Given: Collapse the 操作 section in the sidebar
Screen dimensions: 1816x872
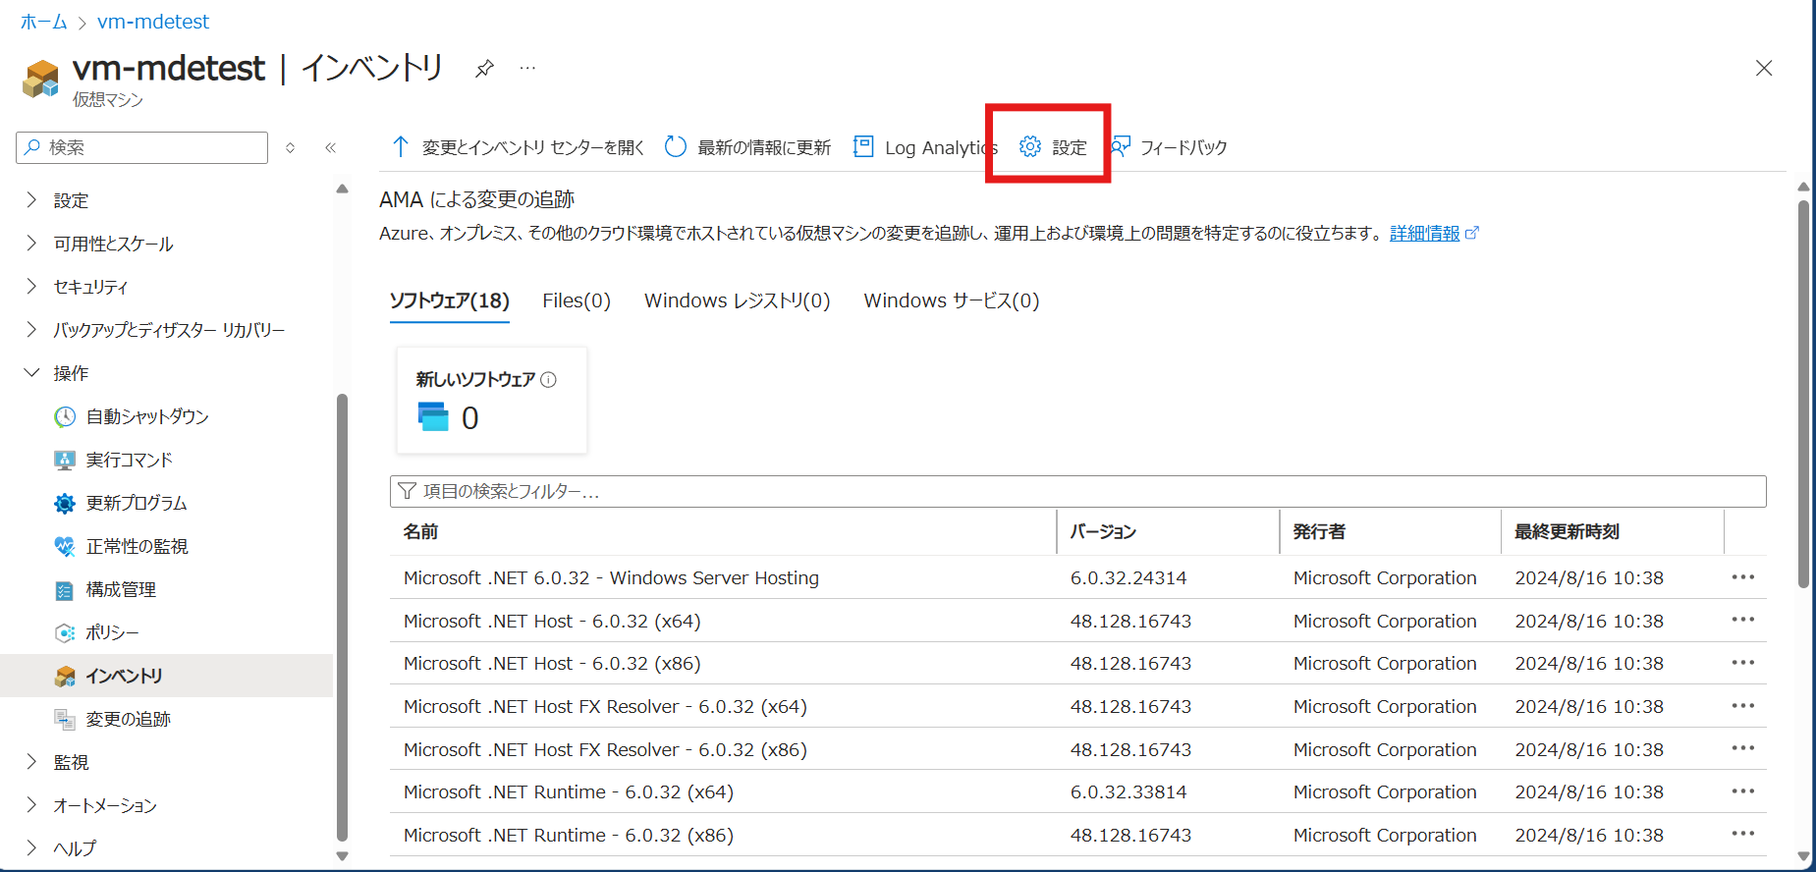Looking at the screenshot, I should (x=31, y=373).
